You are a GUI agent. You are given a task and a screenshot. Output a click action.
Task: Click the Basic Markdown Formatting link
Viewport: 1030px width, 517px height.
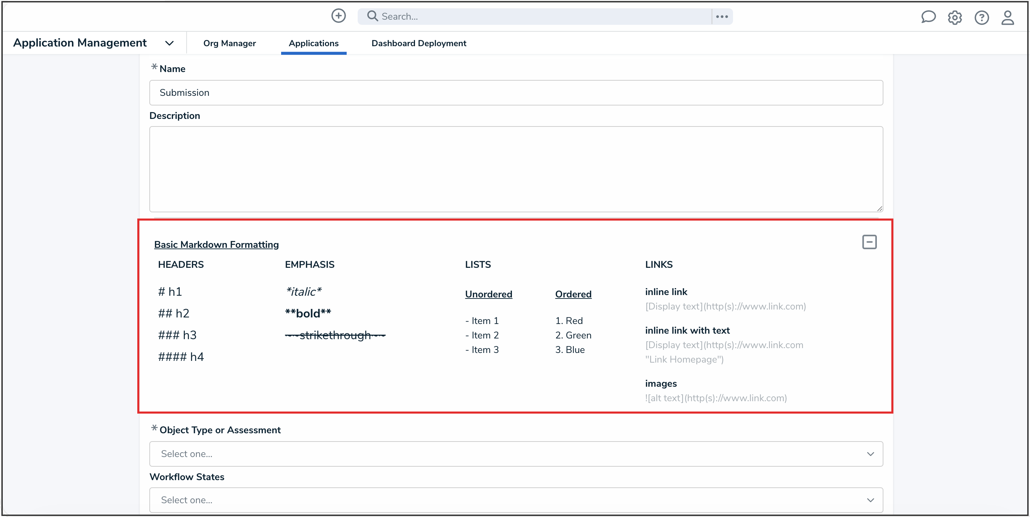pyautogui.click(x=217, y=244)
